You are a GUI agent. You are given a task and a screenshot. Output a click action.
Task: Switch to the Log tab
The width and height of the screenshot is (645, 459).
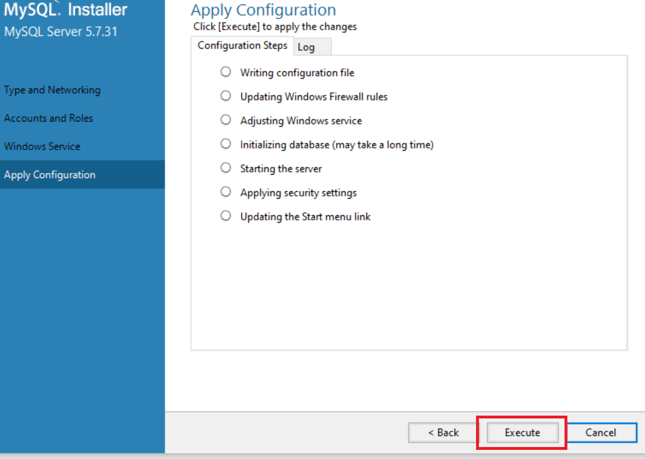[x=312, y=47]
